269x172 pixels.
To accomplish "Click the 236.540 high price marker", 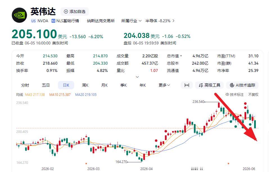I will coord(198,102).
